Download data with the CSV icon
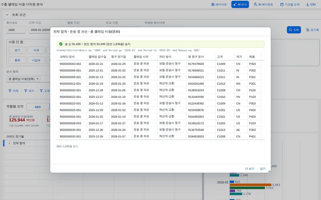 (311, 4)
